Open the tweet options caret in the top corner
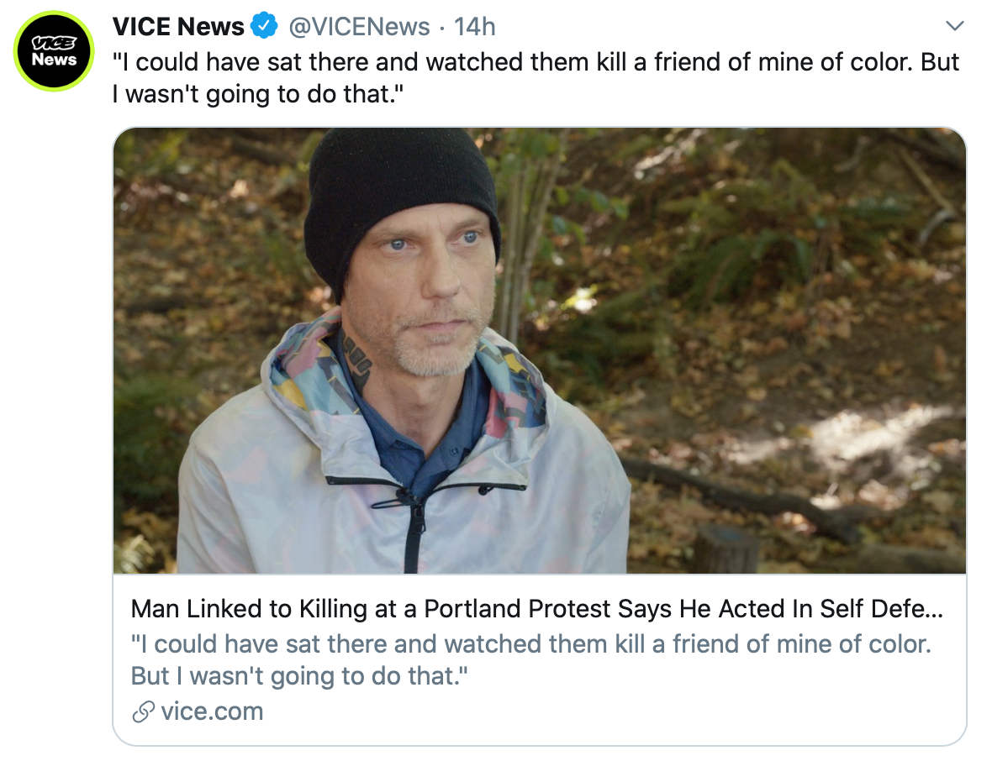Screen dimensions: 992x761 click(954, 25)
